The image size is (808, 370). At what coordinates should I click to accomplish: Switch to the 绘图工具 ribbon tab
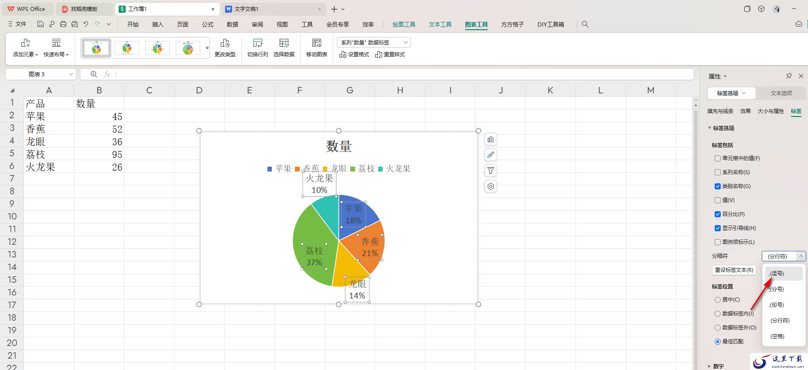point(404,24)
